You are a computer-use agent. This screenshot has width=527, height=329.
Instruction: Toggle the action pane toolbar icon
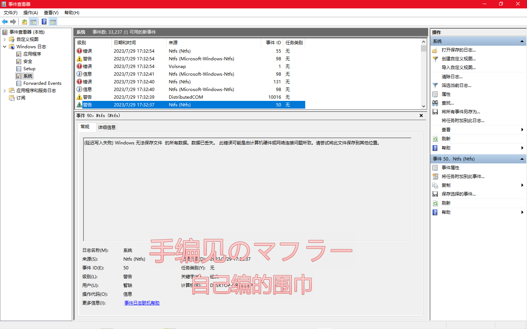click(53, 22)
